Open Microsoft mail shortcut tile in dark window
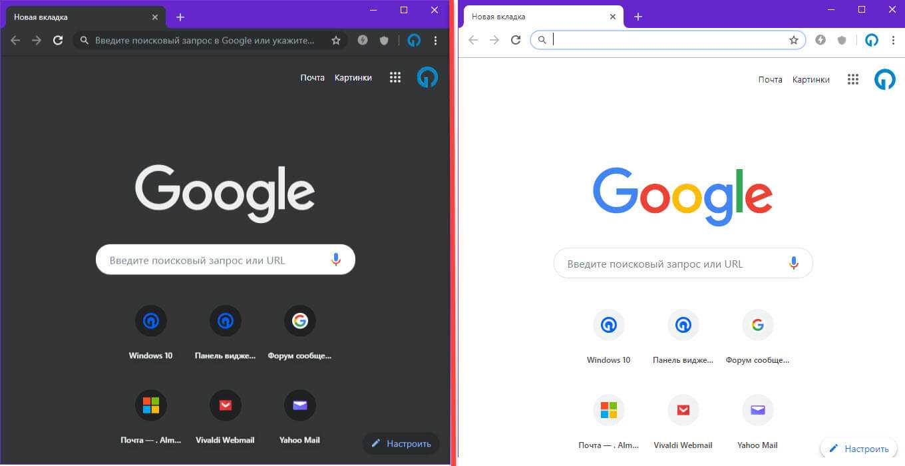Viewport: 905px width, 466px height. click(x=151, y=416)
